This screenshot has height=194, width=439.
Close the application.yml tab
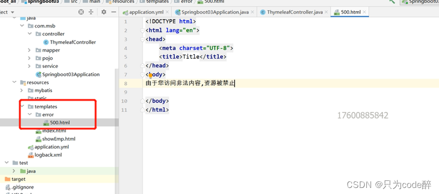click(167, 12)
